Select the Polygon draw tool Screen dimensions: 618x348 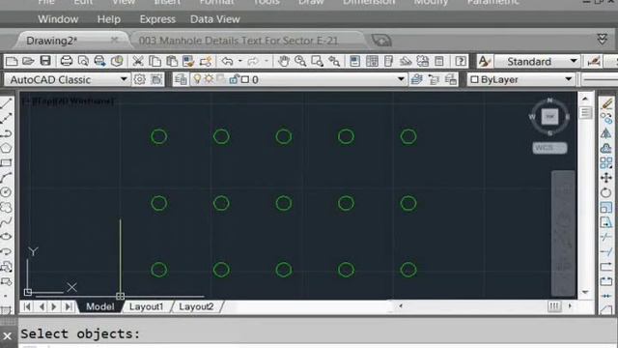(6, 148)
